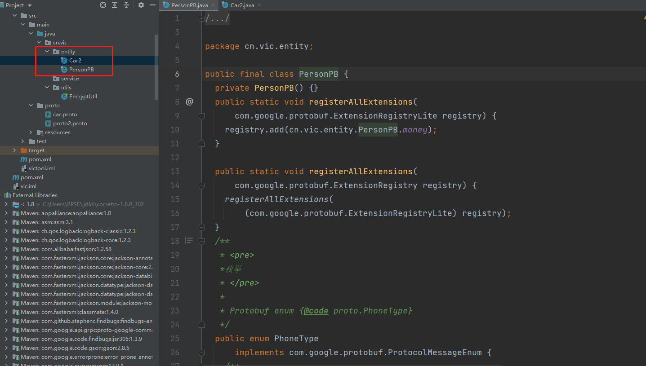The image size is (646, 366).
Task: Select EncryptUtil class in tree
Action: point(83,97)
